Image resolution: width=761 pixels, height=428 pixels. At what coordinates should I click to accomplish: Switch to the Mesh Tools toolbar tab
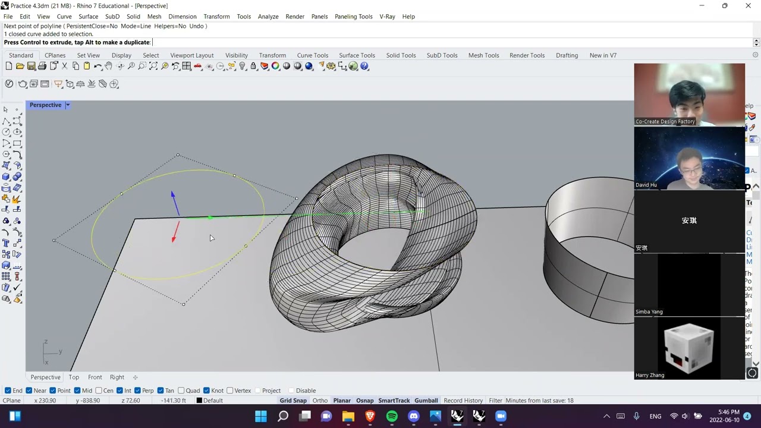click(483, 55)
